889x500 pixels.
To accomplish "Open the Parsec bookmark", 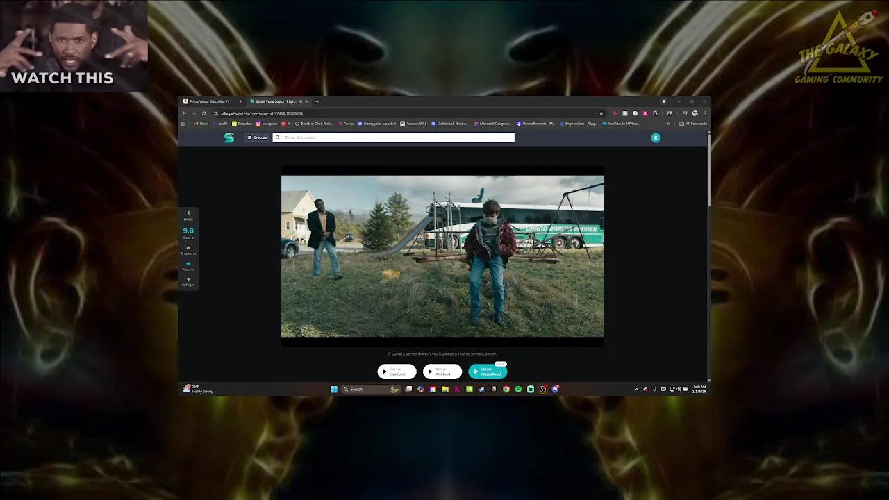I will pyautogui.click(x=346, y=124).
